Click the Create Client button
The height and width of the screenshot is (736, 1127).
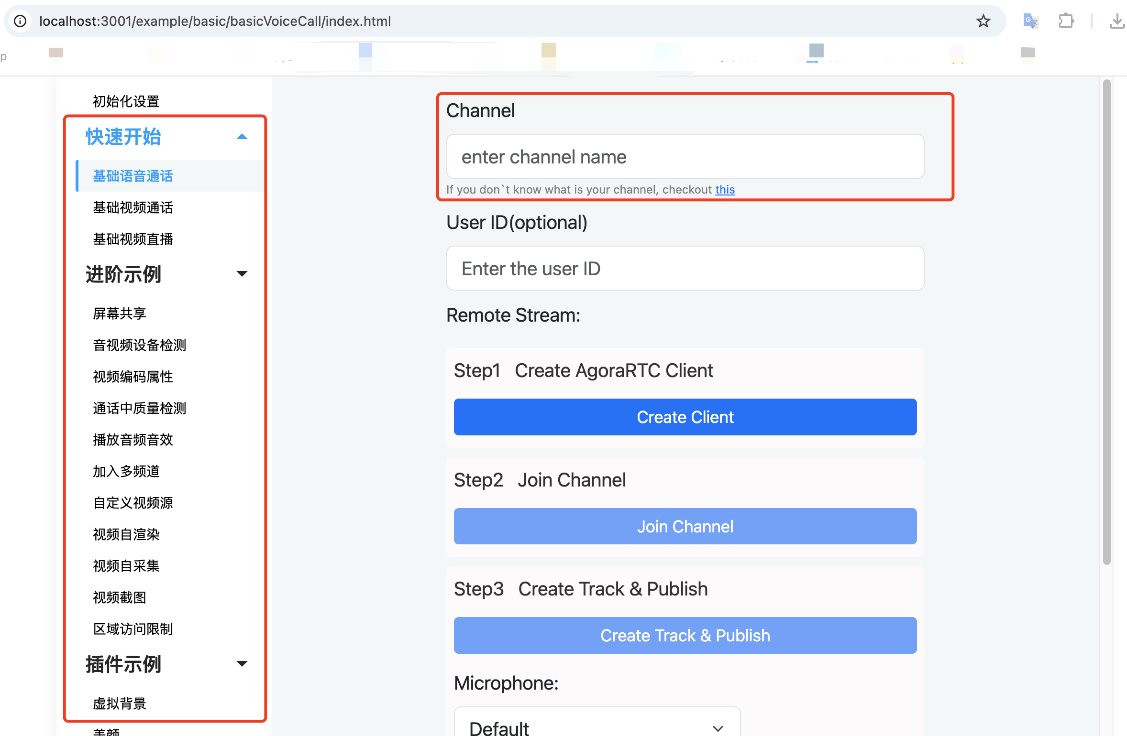pos(685,417)
